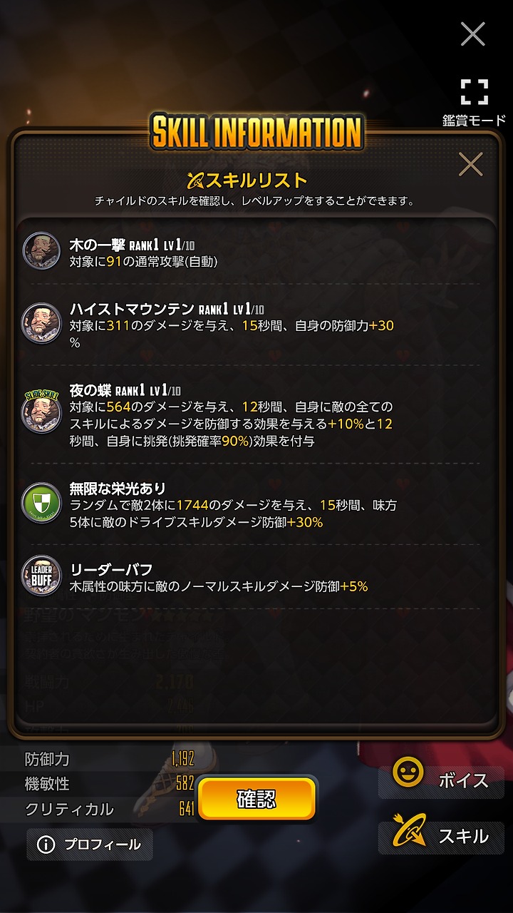
Task: Select the 無限な栄光あり skill title
Action: click(118, 489)
